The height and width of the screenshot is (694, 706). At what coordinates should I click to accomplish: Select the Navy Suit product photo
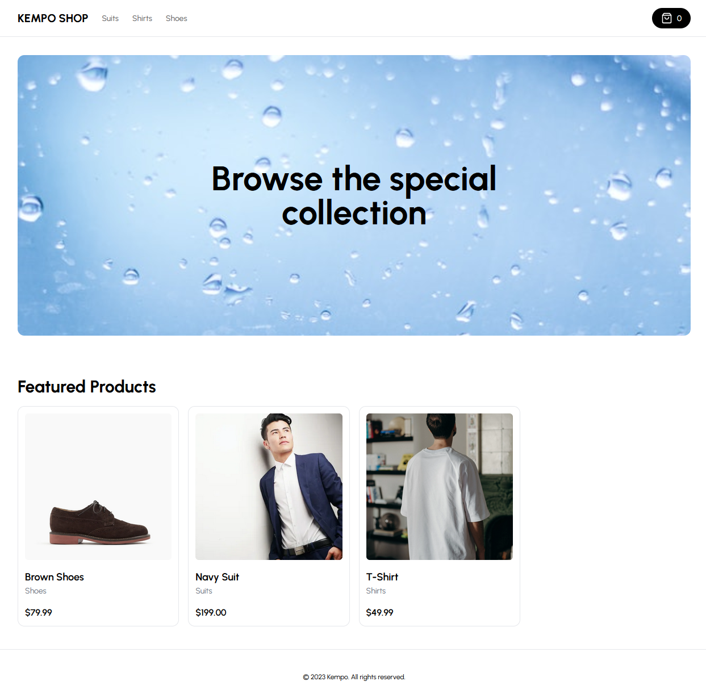pyautogui.click(x=269, y=487)
